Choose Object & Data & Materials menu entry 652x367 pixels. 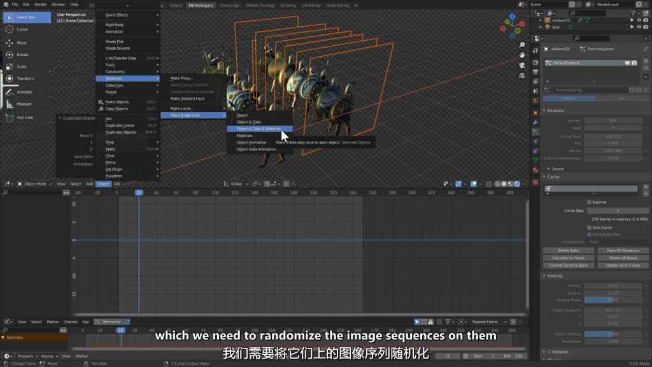click(259, 129)
